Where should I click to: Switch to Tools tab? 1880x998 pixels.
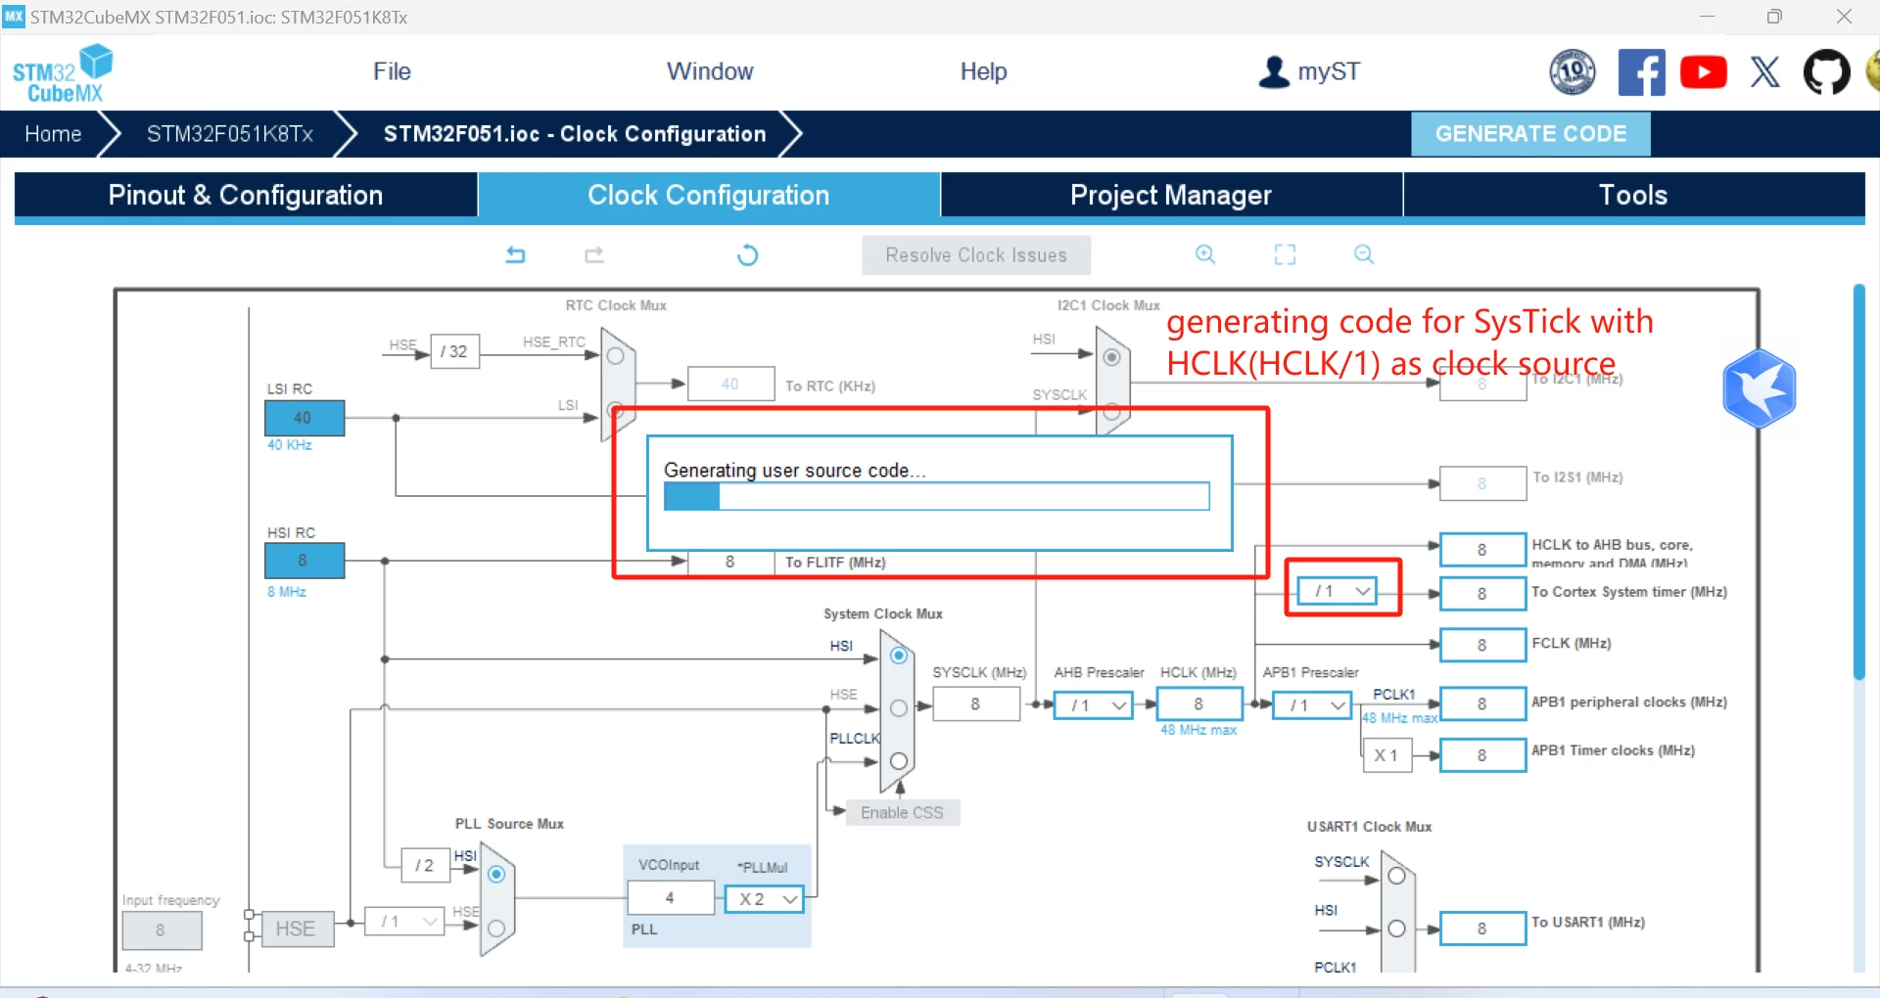pyautogui.click(x=1633, y=195)
